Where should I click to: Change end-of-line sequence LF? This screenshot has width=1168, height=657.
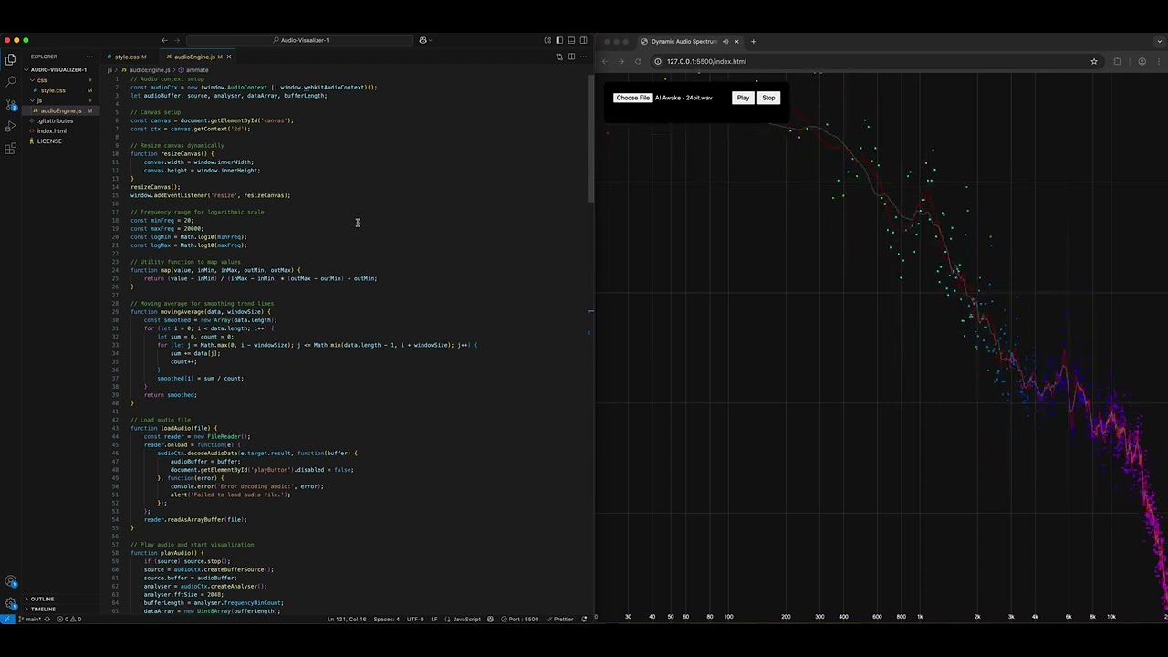click(434, 619)
